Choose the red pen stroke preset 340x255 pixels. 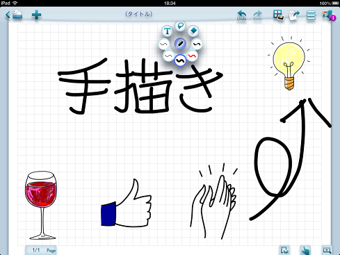tap(192, 56)
